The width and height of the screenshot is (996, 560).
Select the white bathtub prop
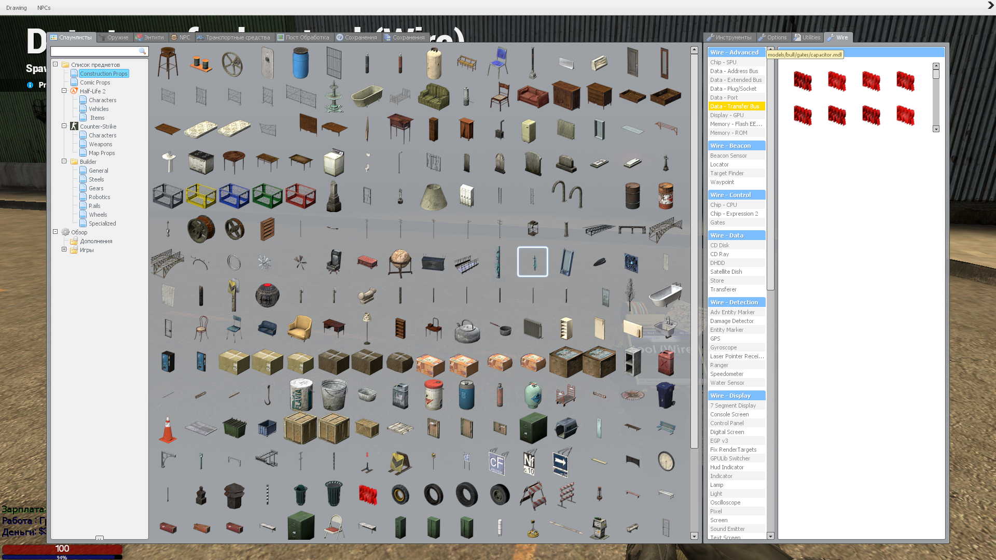[x=666, y=296]
